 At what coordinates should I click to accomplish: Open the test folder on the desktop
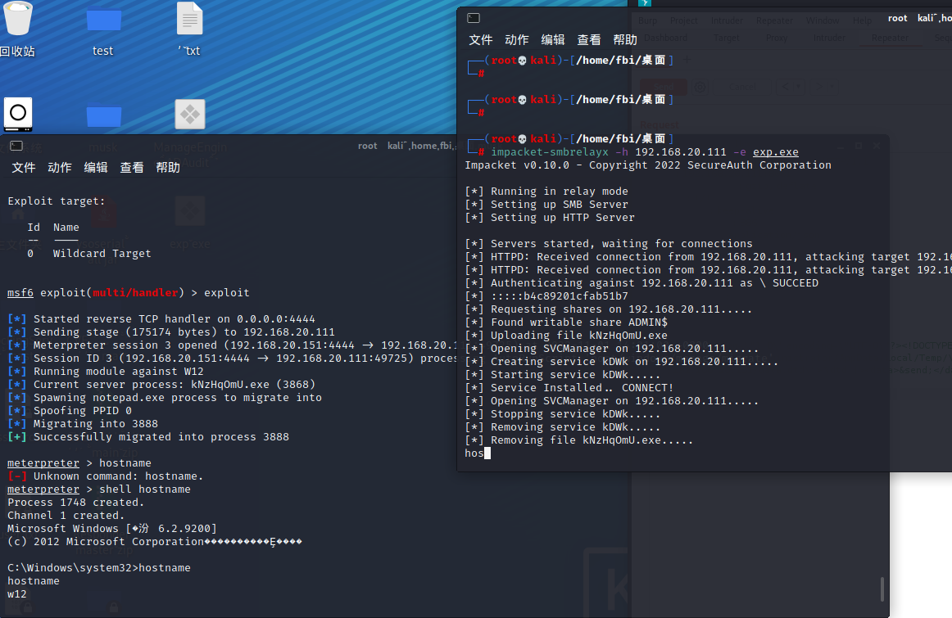(103, 20)
